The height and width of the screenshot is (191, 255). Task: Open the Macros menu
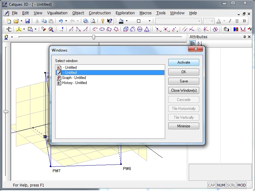[145, 13]
